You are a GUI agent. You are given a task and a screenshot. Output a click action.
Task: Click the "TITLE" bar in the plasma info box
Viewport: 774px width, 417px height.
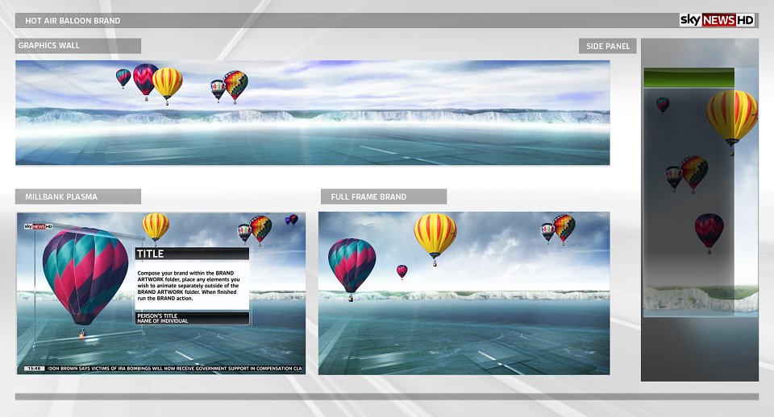[192, 254]
